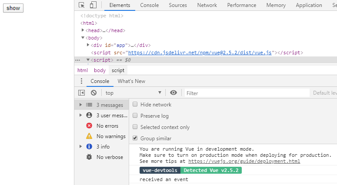The width and height of the screenshot is (337, 185).
Task: Open the drawer three-dot menu
Action: pyautogui.click(x=81, y=81)
